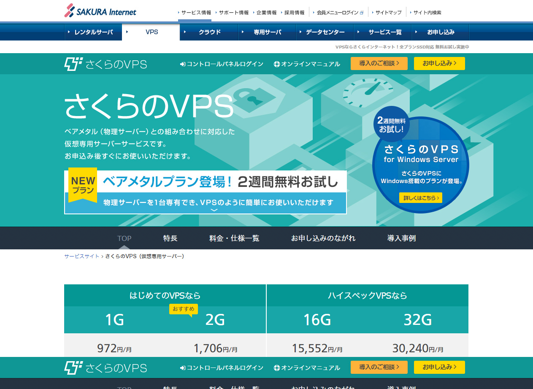Click yellow お申し込み in the sticky bottom bar
The height and width of the screenshot is (389, 533).
click(x=439, y=367)
